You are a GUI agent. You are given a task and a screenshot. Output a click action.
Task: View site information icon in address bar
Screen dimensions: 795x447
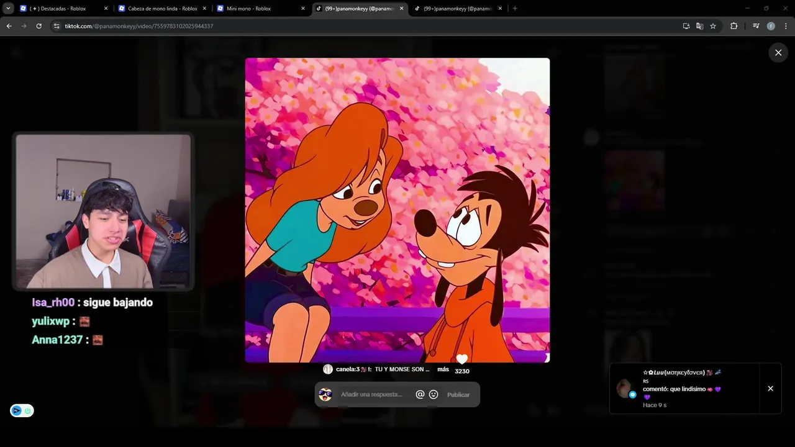pyautogui.click(x=57, y=26)
